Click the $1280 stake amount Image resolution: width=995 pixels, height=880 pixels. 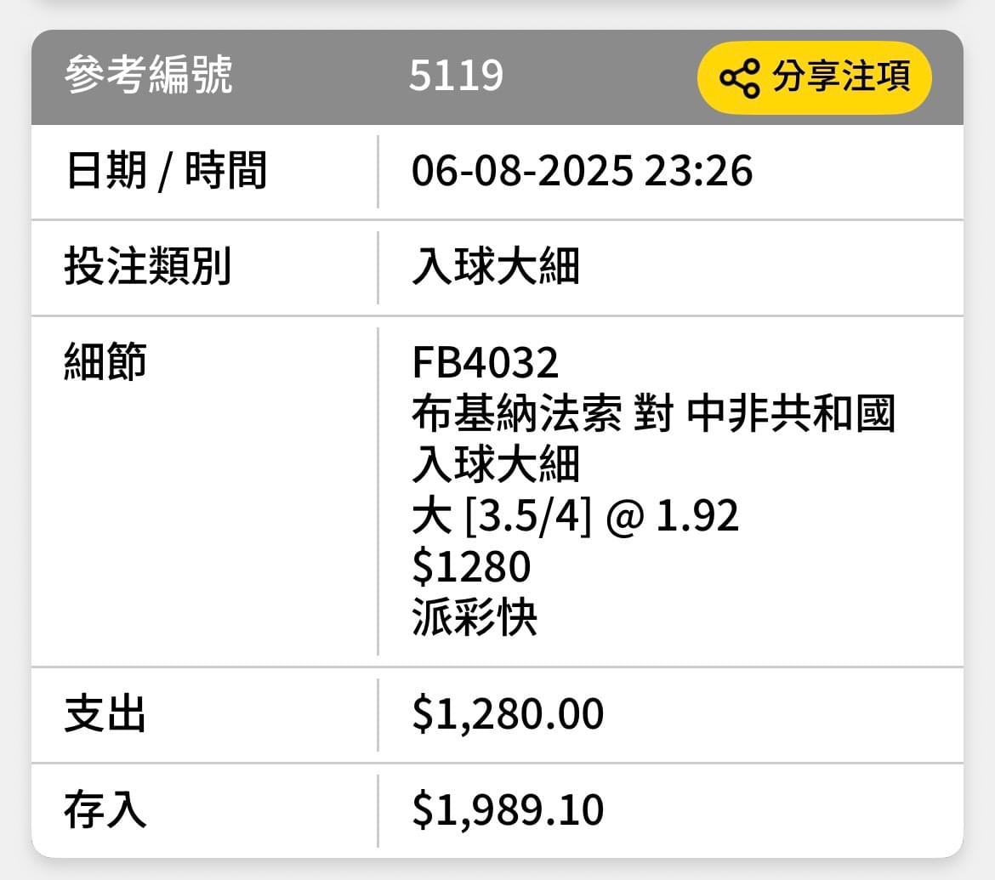(471, 566)
